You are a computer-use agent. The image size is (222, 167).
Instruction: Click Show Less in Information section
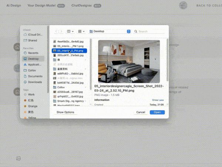tap(157, 100)
